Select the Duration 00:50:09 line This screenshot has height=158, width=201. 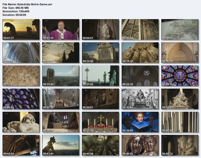coord(14,15)
